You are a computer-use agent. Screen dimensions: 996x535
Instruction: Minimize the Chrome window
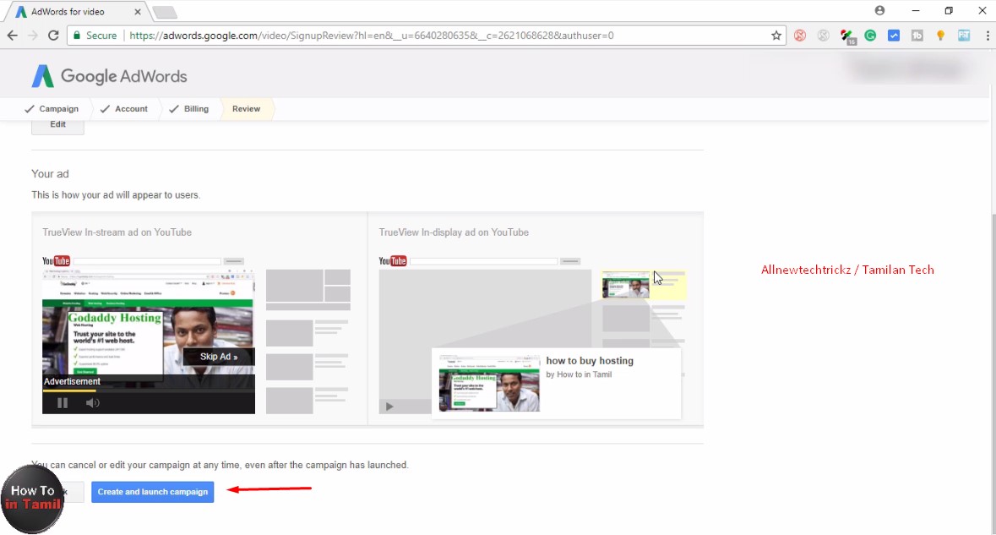(916, 11)
